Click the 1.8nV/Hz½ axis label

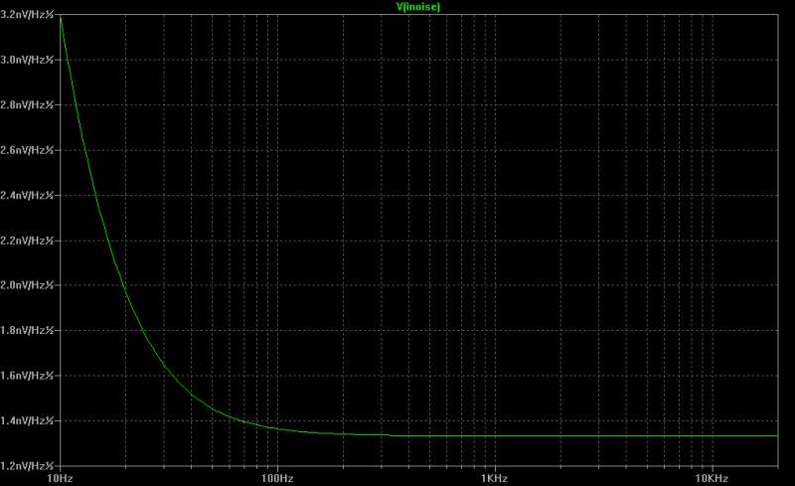27,330
